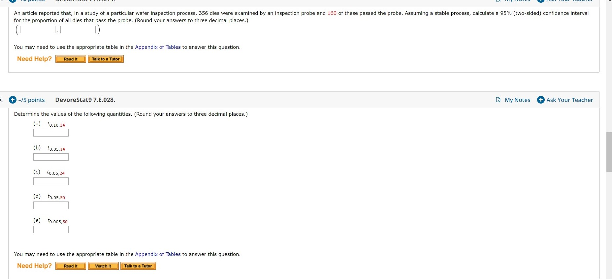Viewport: 612px width, 279px height.
Task: Click the upper bound confidence interval box
Action: (x=78, y=29)
